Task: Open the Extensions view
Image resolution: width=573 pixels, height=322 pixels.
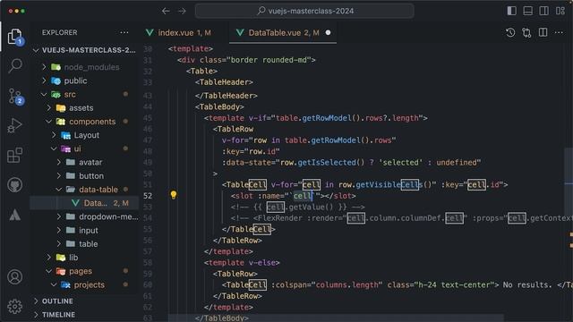Action: [15, 155]
